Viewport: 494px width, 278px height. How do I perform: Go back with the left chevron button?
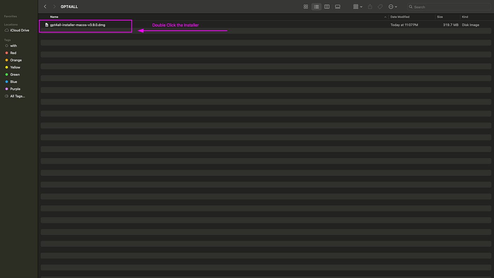pos(45,7)
